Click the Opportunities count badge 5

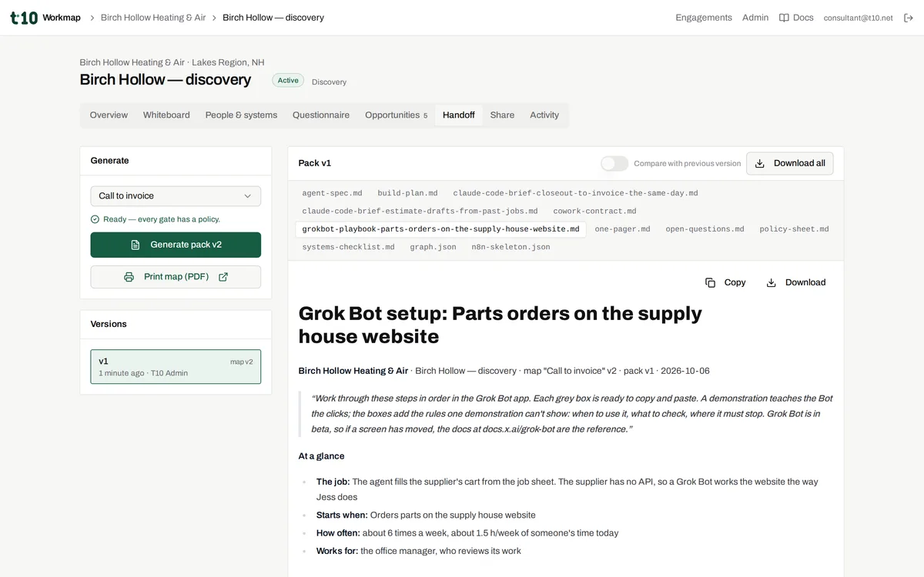click(425, 116)
